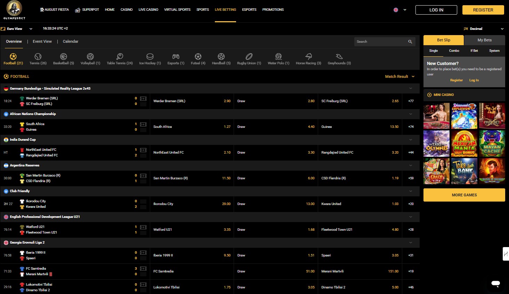Open stats icon for Werder Bremen match
This screenshot has height=294, width=509.
tap(143, 99)
